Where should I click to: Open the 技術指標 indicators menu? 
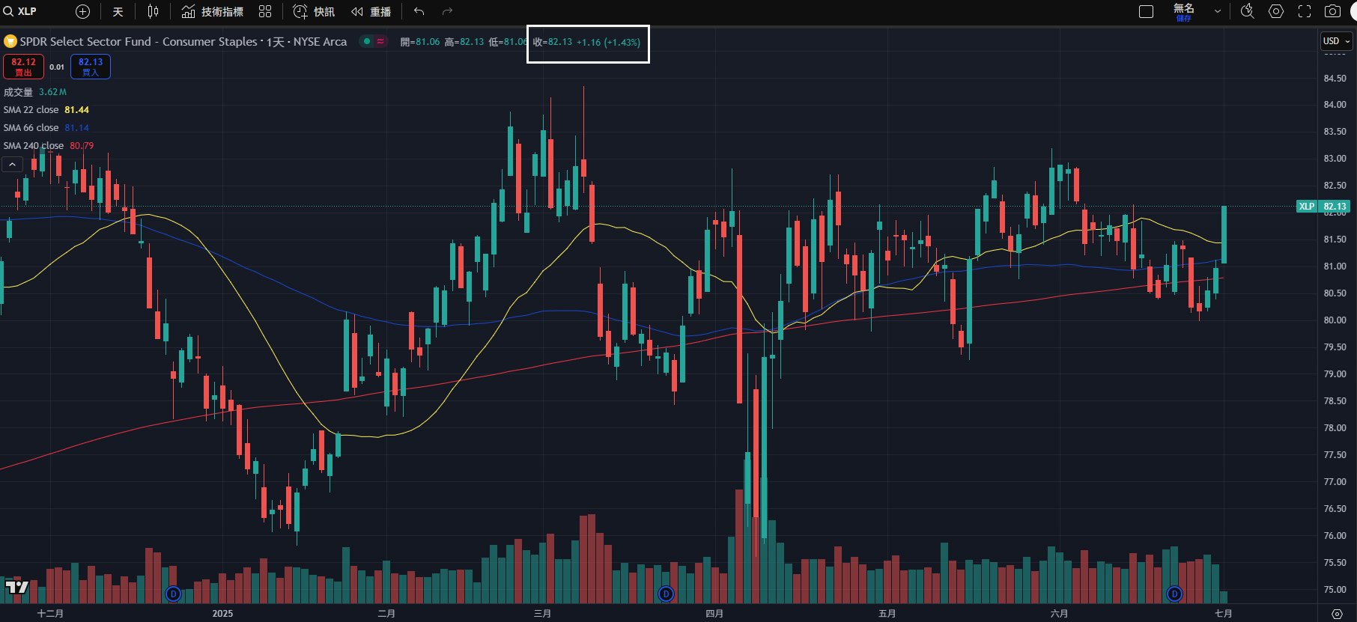point(213,11)
